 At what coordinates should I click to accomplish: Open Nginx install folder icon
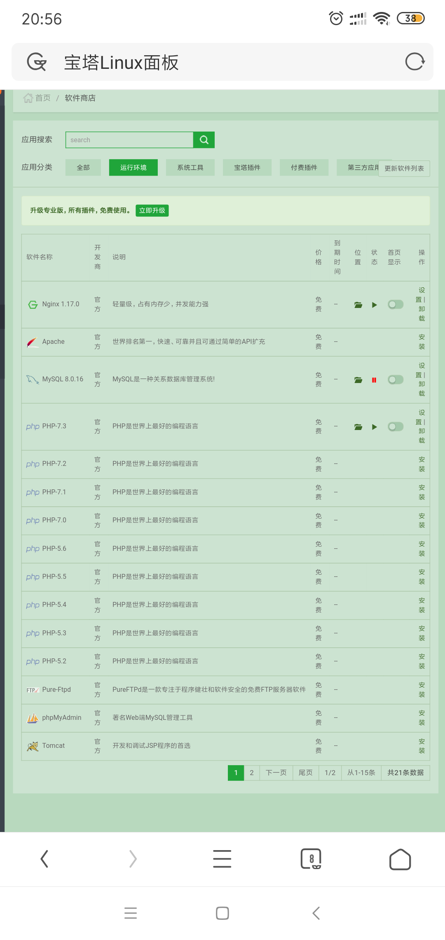point(358,305)
